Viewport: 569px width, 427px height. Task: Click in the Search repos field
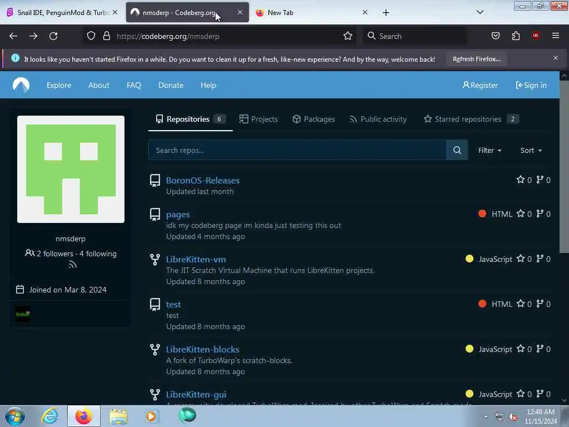(297, 150)
